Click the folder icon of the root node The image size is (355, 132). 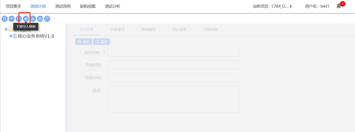[x=11, y=29]
